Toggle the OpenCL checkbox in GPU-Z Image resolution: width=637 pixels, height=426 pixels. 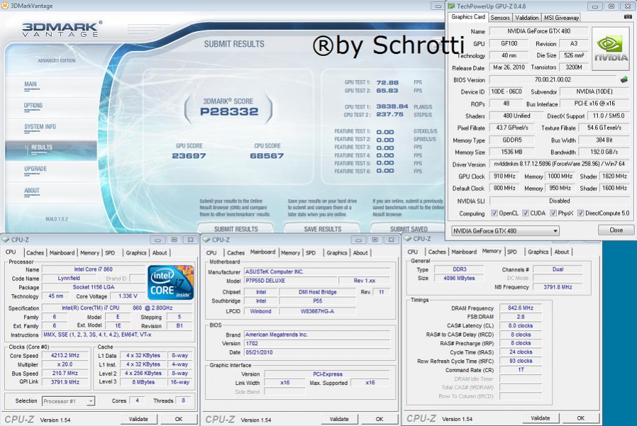(x=494, y=213)
